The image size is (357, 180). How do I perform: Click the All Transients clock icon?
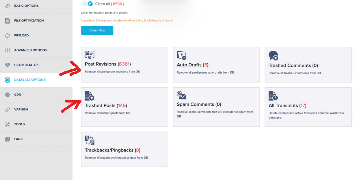[273, 96]
